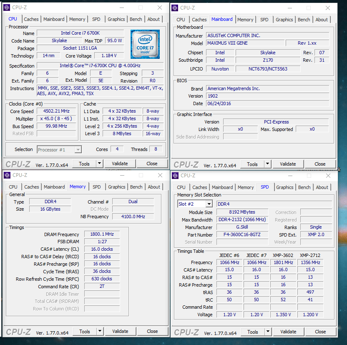Click the Intel Core i7 inside logo
Viewport: 347px width, 345px height.
tap(145, 44)
